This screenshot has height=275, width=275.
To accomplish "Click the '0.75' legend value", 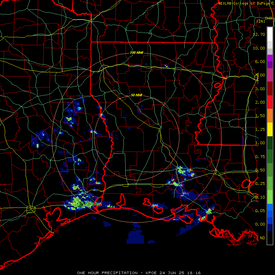I will point(260,157).
